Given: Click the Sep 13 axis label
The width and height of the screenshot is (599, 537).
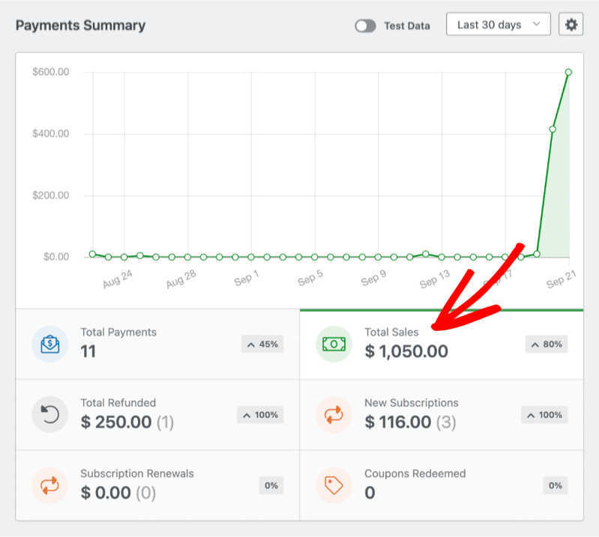Looking at the screenshot, I should coord(435,279).
